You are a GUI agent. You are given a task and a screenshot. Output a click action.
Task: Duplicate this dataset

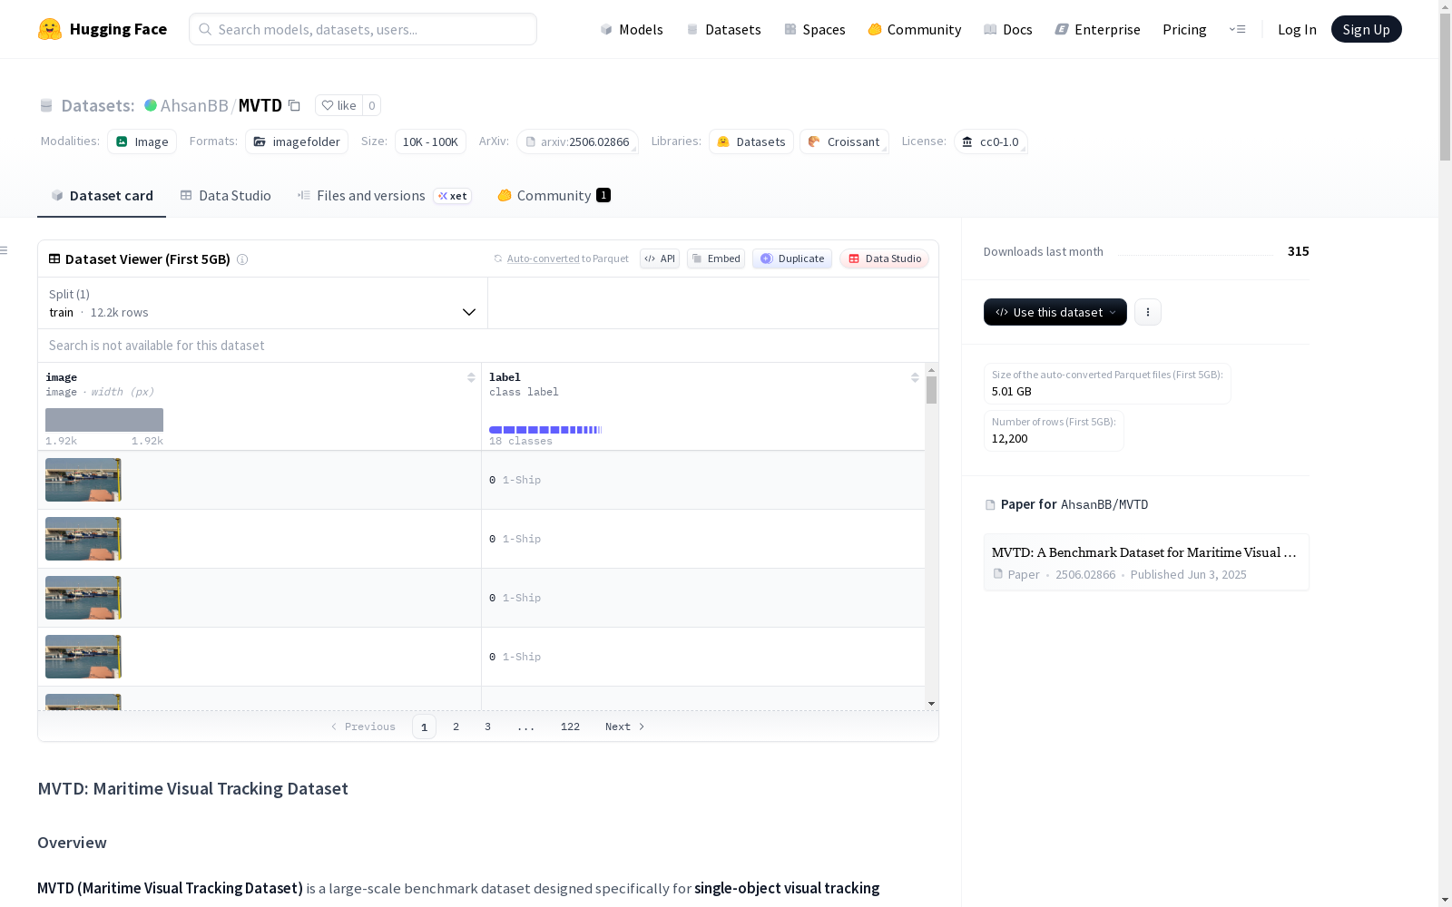coord(792,258)
